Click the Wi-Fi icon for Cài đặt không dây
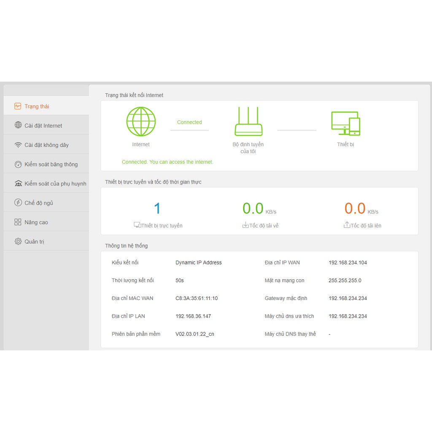432x432 pixels. [18, 145]
